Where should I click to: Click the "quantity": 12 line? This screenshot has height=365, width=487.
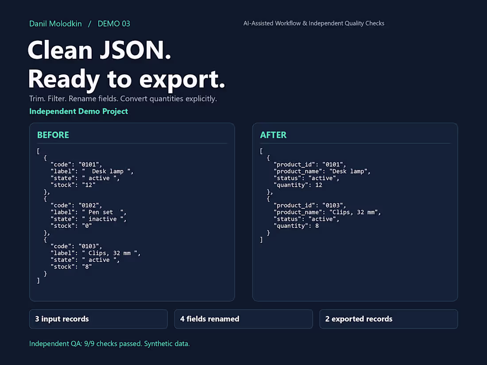click(x=298, y=185)
